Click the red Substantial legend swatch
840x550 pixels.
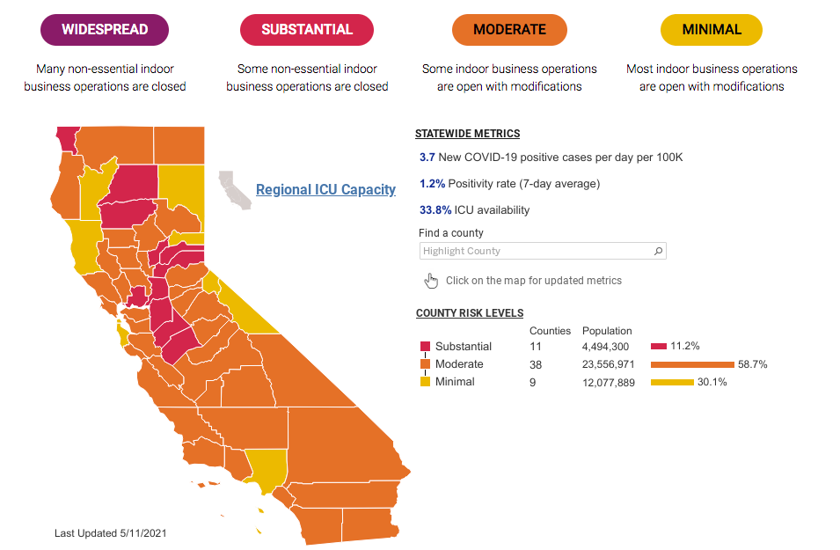pyautogui.click(x=425, y=347)
